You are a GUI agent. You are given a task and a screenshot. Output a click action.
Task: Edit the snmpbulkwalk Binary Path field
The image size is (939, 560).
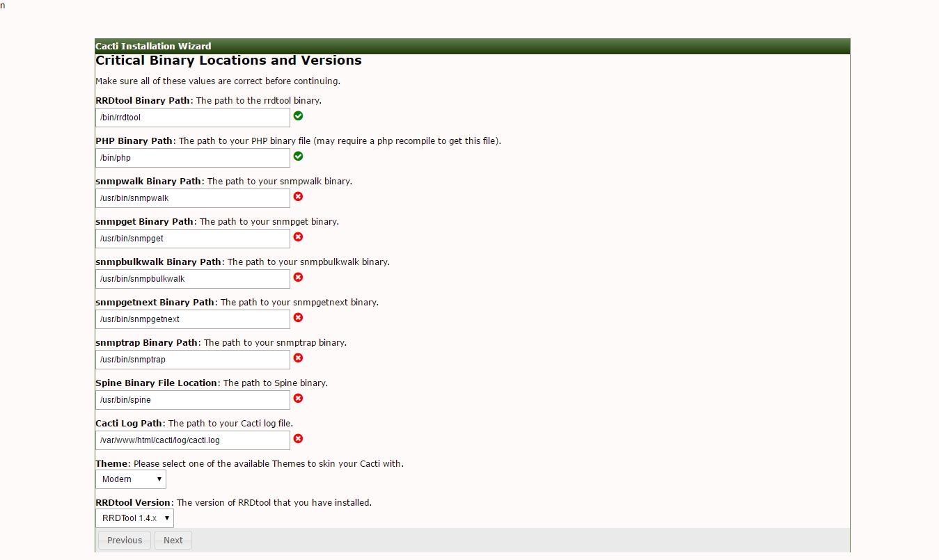pos(193,279)
